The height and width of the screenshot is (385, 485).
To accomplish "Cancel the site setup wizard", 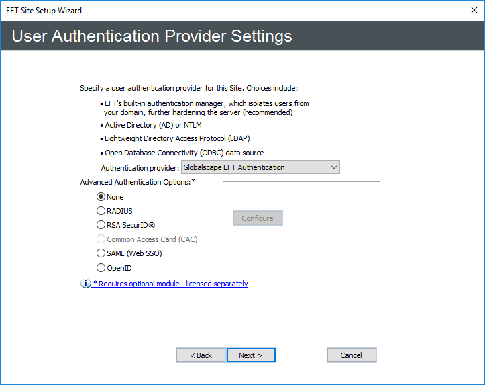I will click(x=352, y=355).
